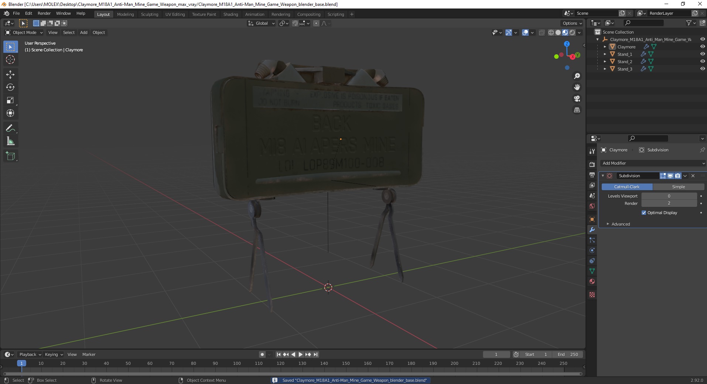The width and height of the screenshot is (707, 384).
Task: Click the End frame 250 field
Action: click(x=568, y=354)
